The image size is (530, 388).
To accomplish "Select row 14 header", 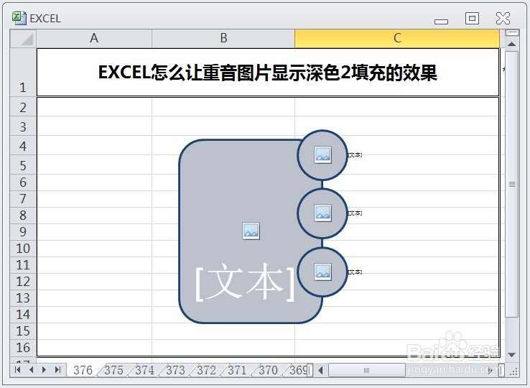I will click(23, 315).
